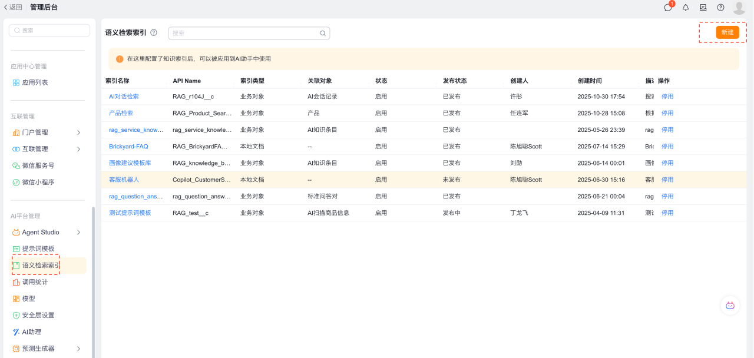
Task: Go back using the 返回 button
Action: click(12, 7)
